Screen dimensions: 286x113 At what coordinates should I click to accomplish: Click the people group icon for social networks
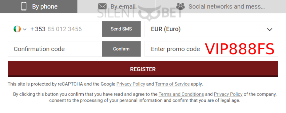pos(181,6)
